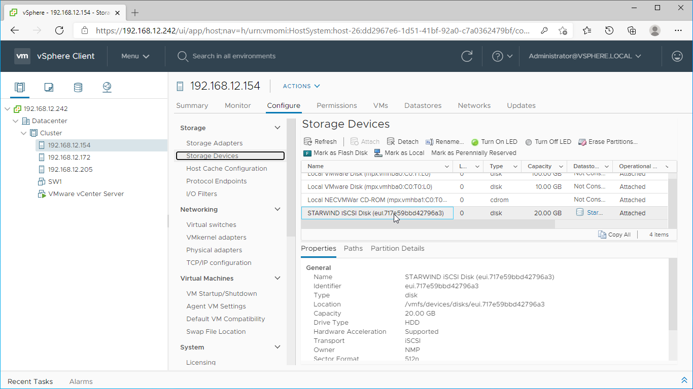693x389 pixels.
Task: Open browser Collections icon
Action: pos(632,30)
